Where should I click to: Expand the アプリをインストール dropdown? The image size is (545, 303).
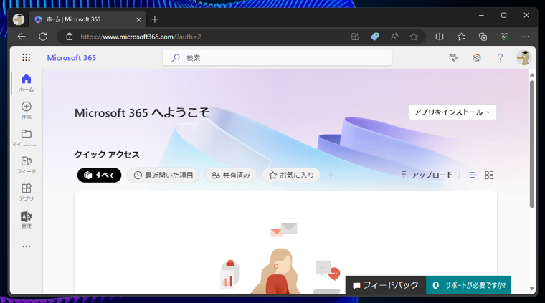click(452, 112)
